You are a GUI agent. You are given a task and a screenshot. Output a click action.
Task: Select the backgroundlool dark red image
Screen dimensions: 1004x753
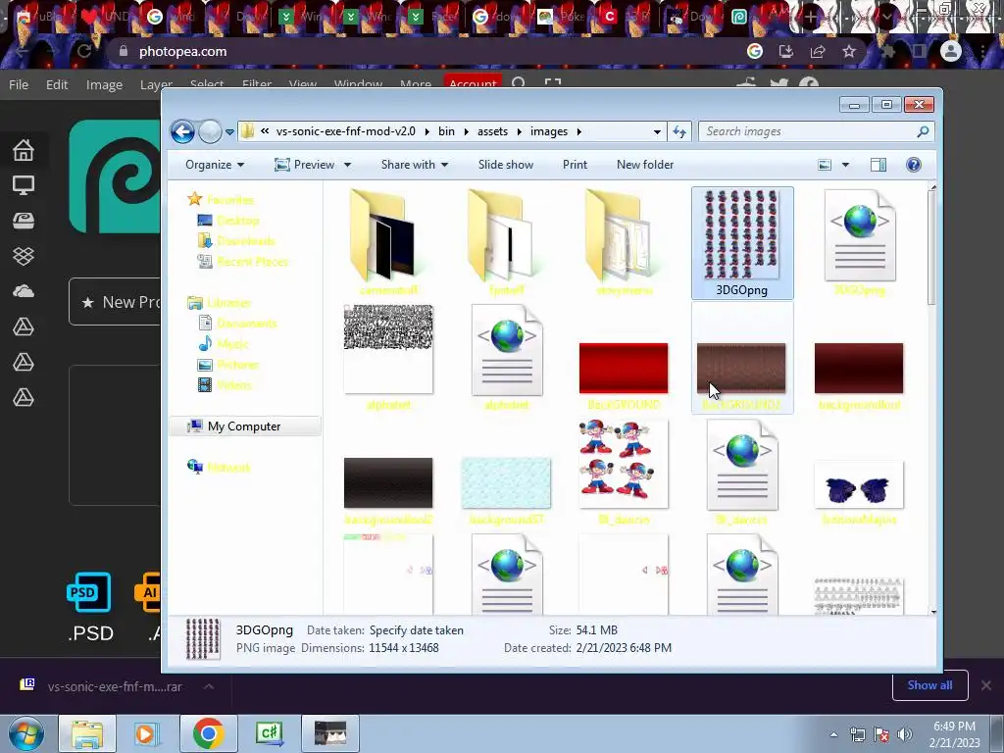[x=859, y=369]
